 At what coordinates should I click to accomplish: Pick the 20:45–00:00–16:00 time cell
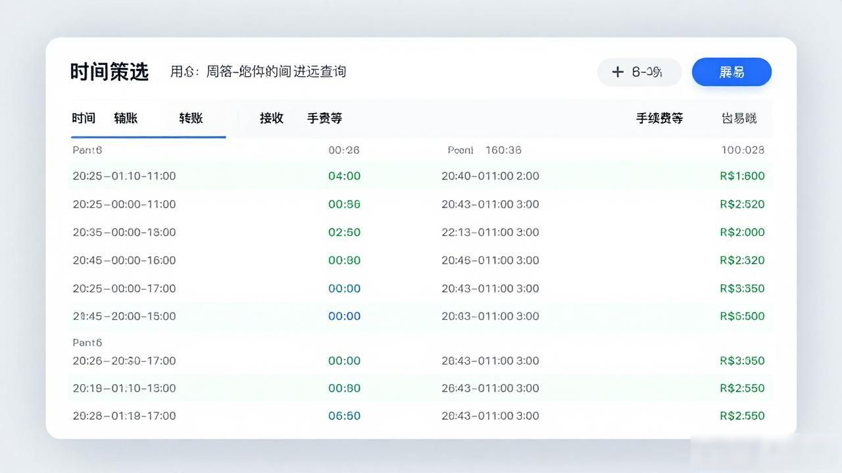coord(124,260)
